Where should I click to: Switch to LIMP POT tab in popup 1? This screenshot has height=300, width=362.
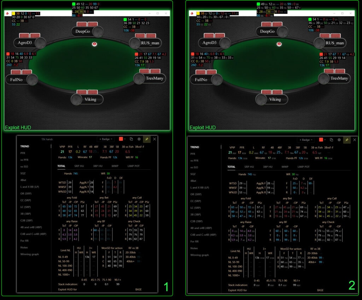(133, 166)
